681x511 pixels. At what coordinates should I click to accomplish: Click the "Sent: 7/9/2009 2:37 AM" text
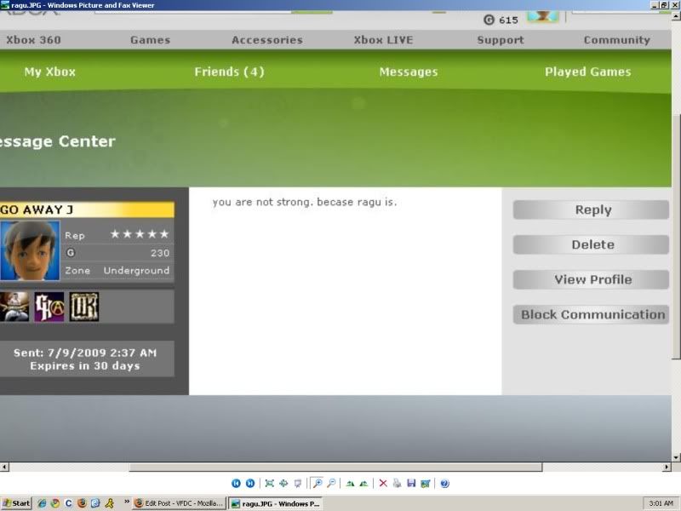pos(85,353)
